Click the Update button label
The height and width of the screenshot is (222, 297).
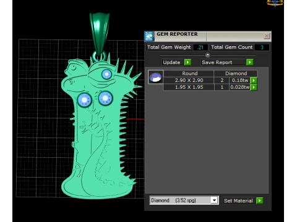point(171,62)
